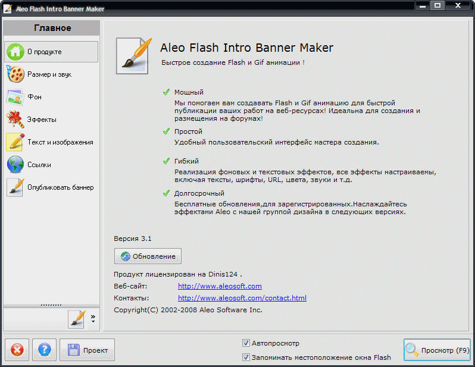Open Опубликовать баннер section label
This screenshot has height=367, width=475.
pos(61,187)
